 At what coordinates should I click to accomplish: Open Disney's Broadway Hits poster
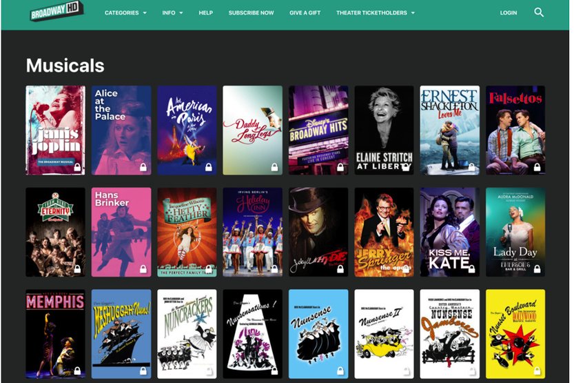click(318, 130)
